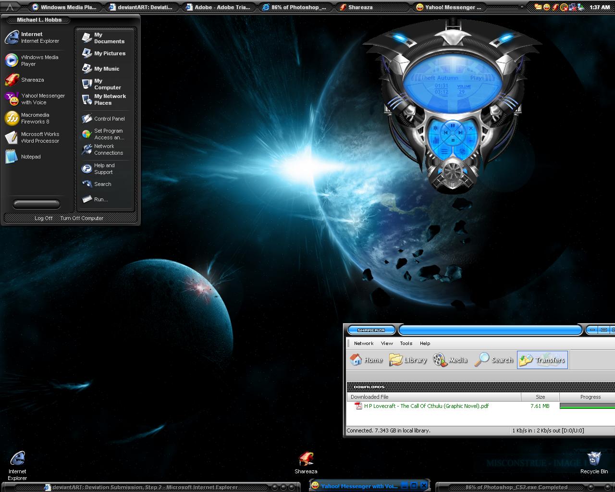Open Shareaza Library view
Screen dimensions: 615x492
click(x=408, y=360)
